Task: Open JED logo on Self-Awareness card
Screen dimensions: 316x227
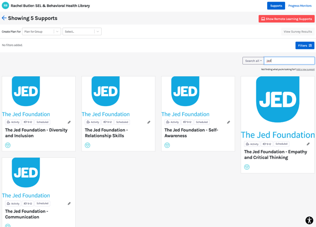Action: point(185,91)
